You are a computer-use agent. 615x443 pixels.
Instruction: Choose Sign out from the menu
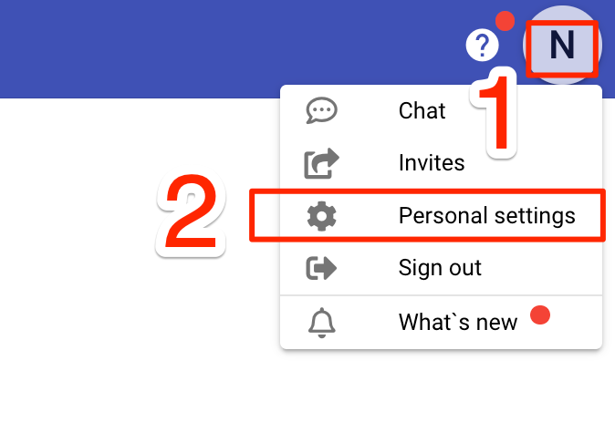441,268
